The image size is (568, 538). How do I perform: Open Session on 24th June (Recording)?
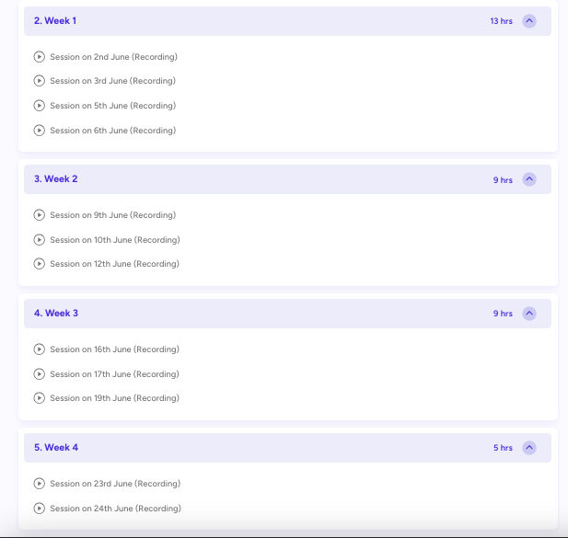[116, 509]
